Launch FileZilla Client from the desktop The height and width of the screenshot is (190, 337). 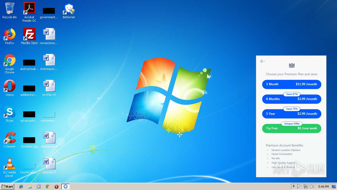[29, 37]
